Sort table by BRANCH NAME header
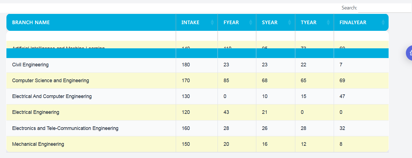This screenshot has width=412, height=158. coord(31,22)
